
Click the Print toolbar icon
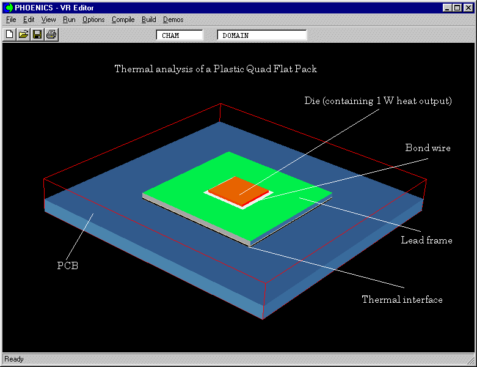pyautogui.click(x=51, y=35)
